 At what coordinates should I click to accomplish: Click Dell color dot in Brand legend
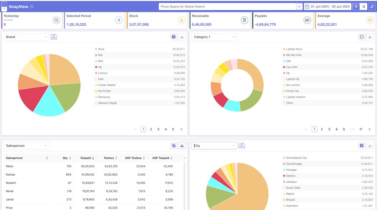(x=96, y=61)
